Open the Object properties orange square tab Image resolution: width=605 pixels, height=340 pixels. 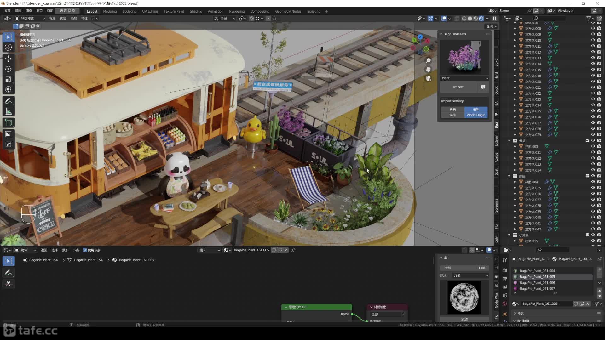pos(504,314)
